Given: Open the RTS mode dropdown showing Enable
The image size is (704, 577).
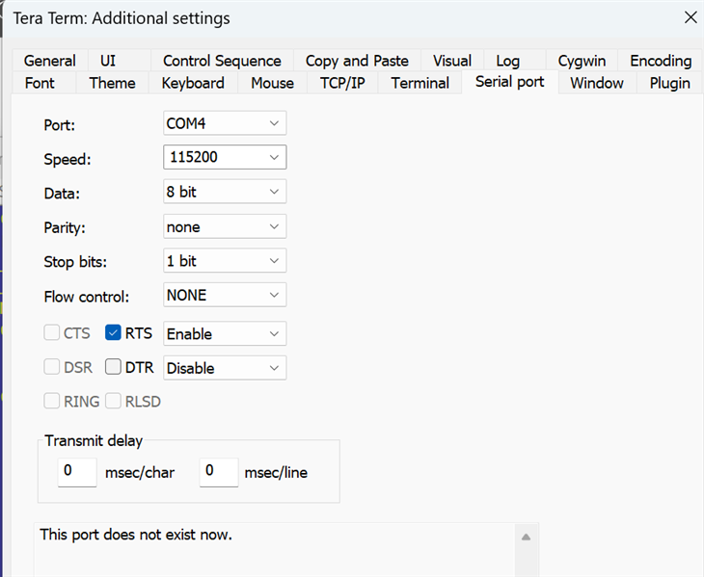Looking at the screenshot, I should (x=225, y=333).
